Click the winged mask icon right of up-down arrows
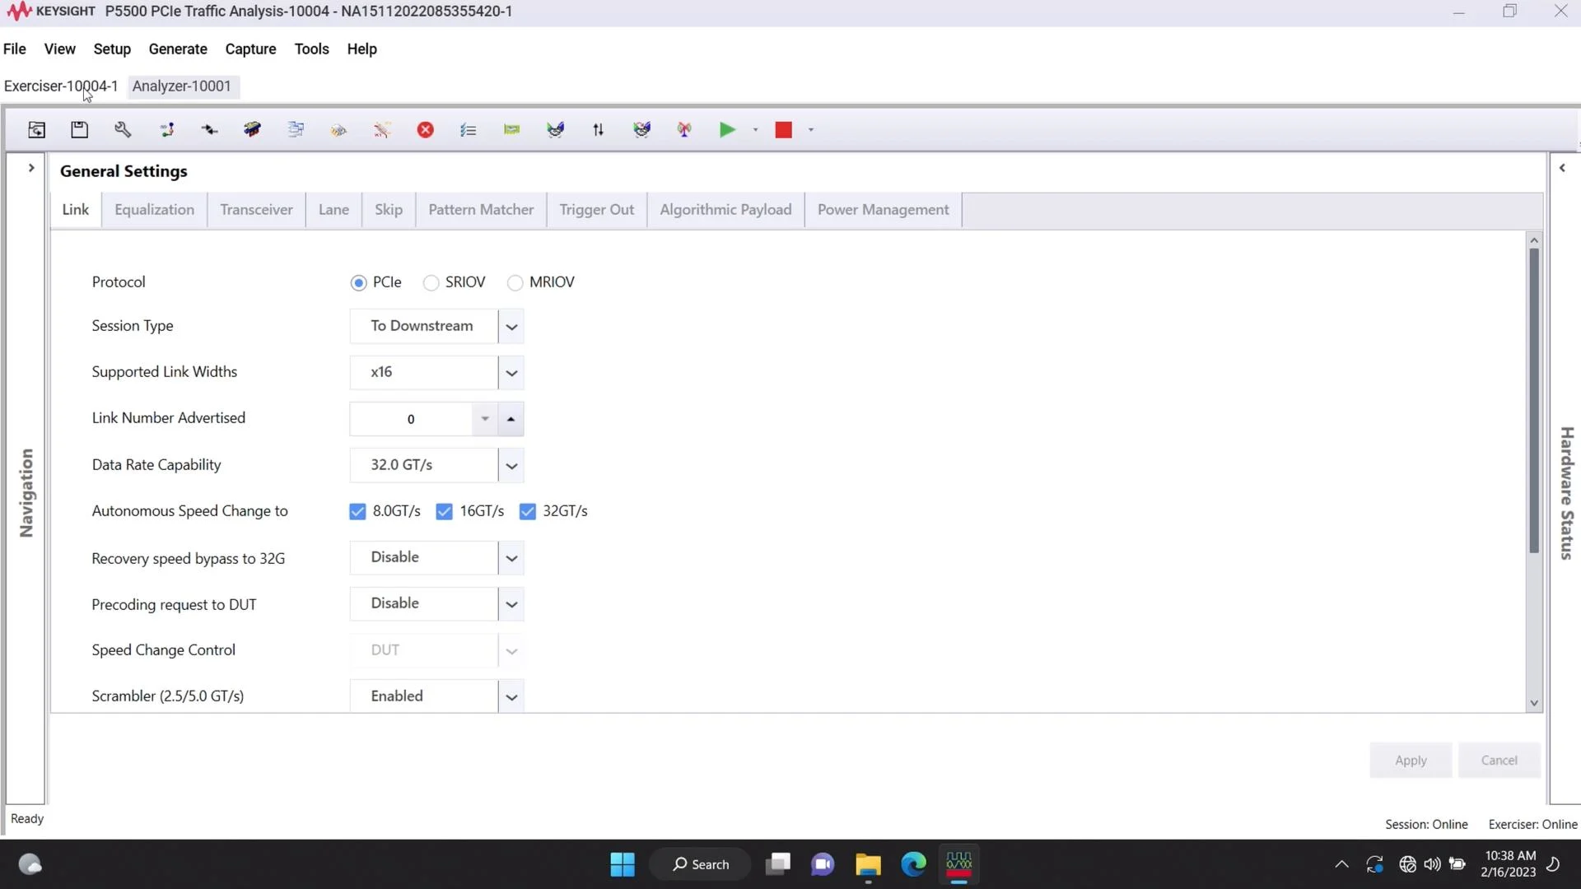 [641, 129]
